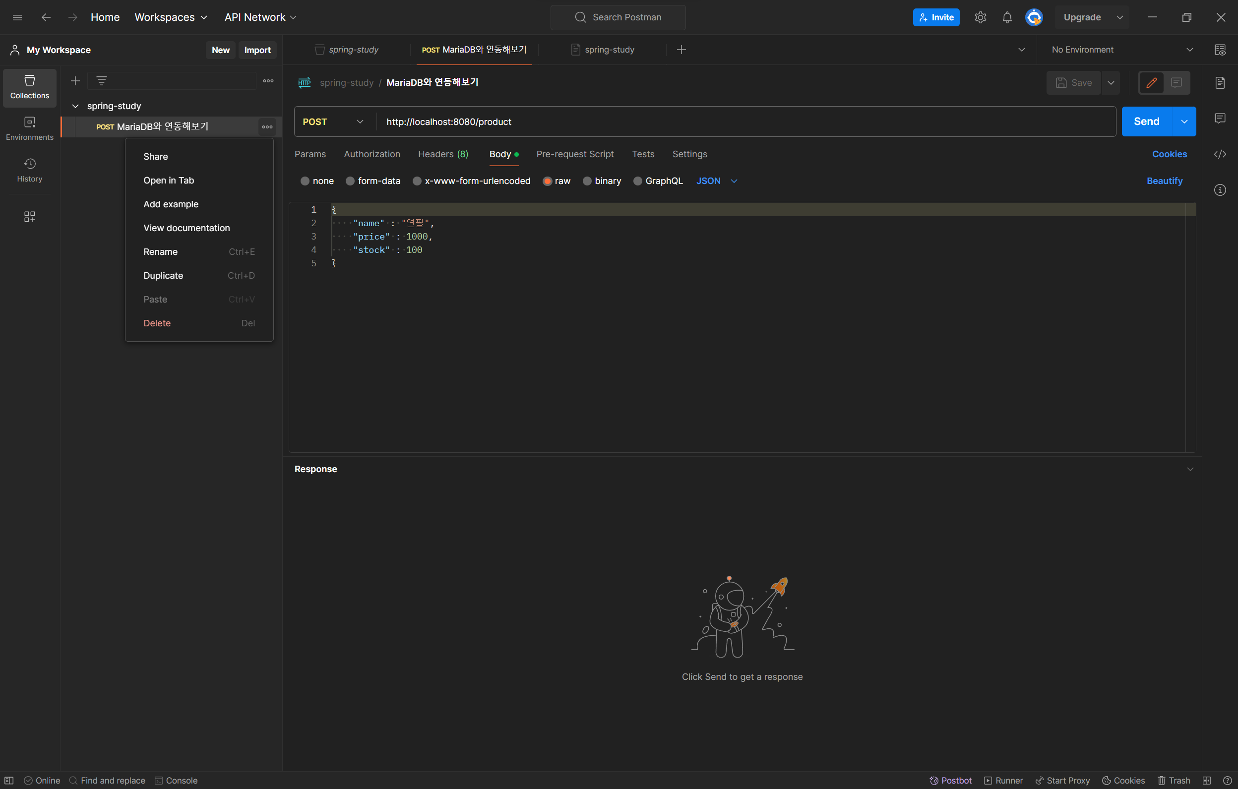Click the settings gear icon

[x=980, y=17]
